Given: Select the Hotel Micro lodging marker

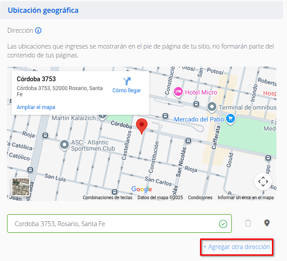Looking at the screenshot, I should (178, 92).
